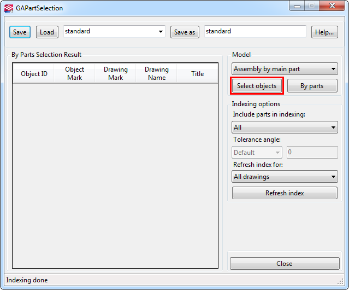This screenshot has width=349, height=290.
Task: Open the Tolerance angle Default dropdown
Action: [x=257, y=153]
